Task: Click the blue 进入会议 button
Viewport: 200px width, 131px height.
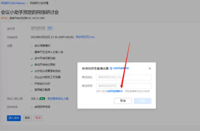Action: pos(14,118)
